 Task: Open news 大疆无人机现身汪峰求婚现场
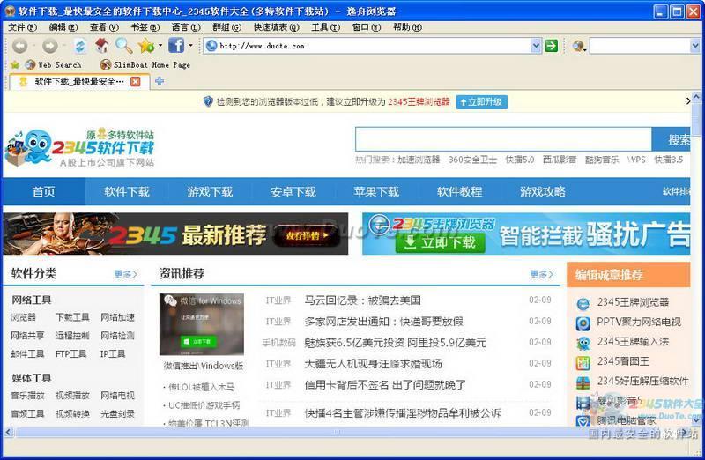click(x=373, y=364)
